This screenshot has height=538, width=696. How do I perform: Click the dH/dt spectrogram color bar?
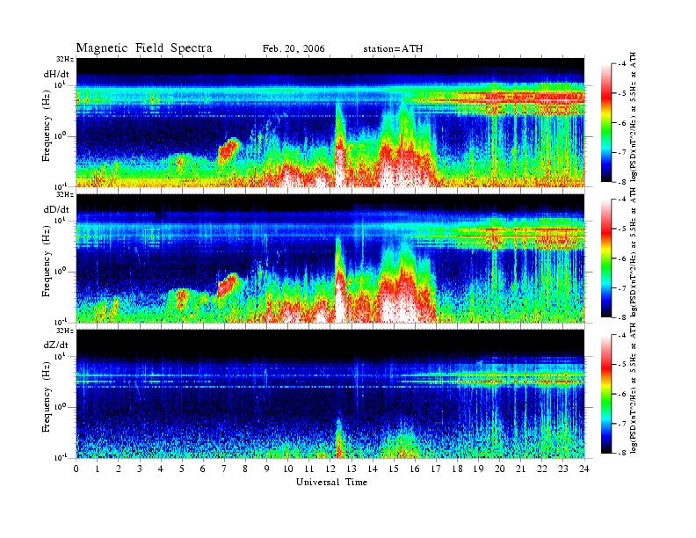pos(606,123)
